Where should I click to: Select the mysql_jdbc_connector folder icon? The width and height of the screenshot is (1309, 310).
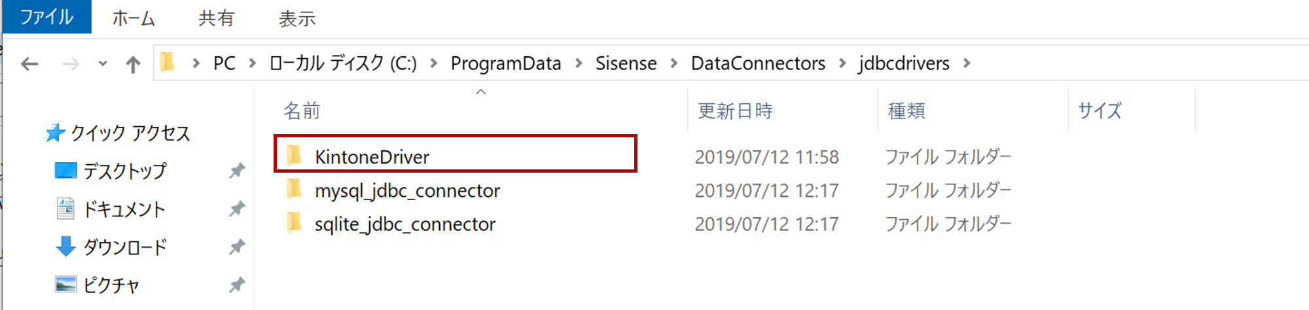point(295,189)
